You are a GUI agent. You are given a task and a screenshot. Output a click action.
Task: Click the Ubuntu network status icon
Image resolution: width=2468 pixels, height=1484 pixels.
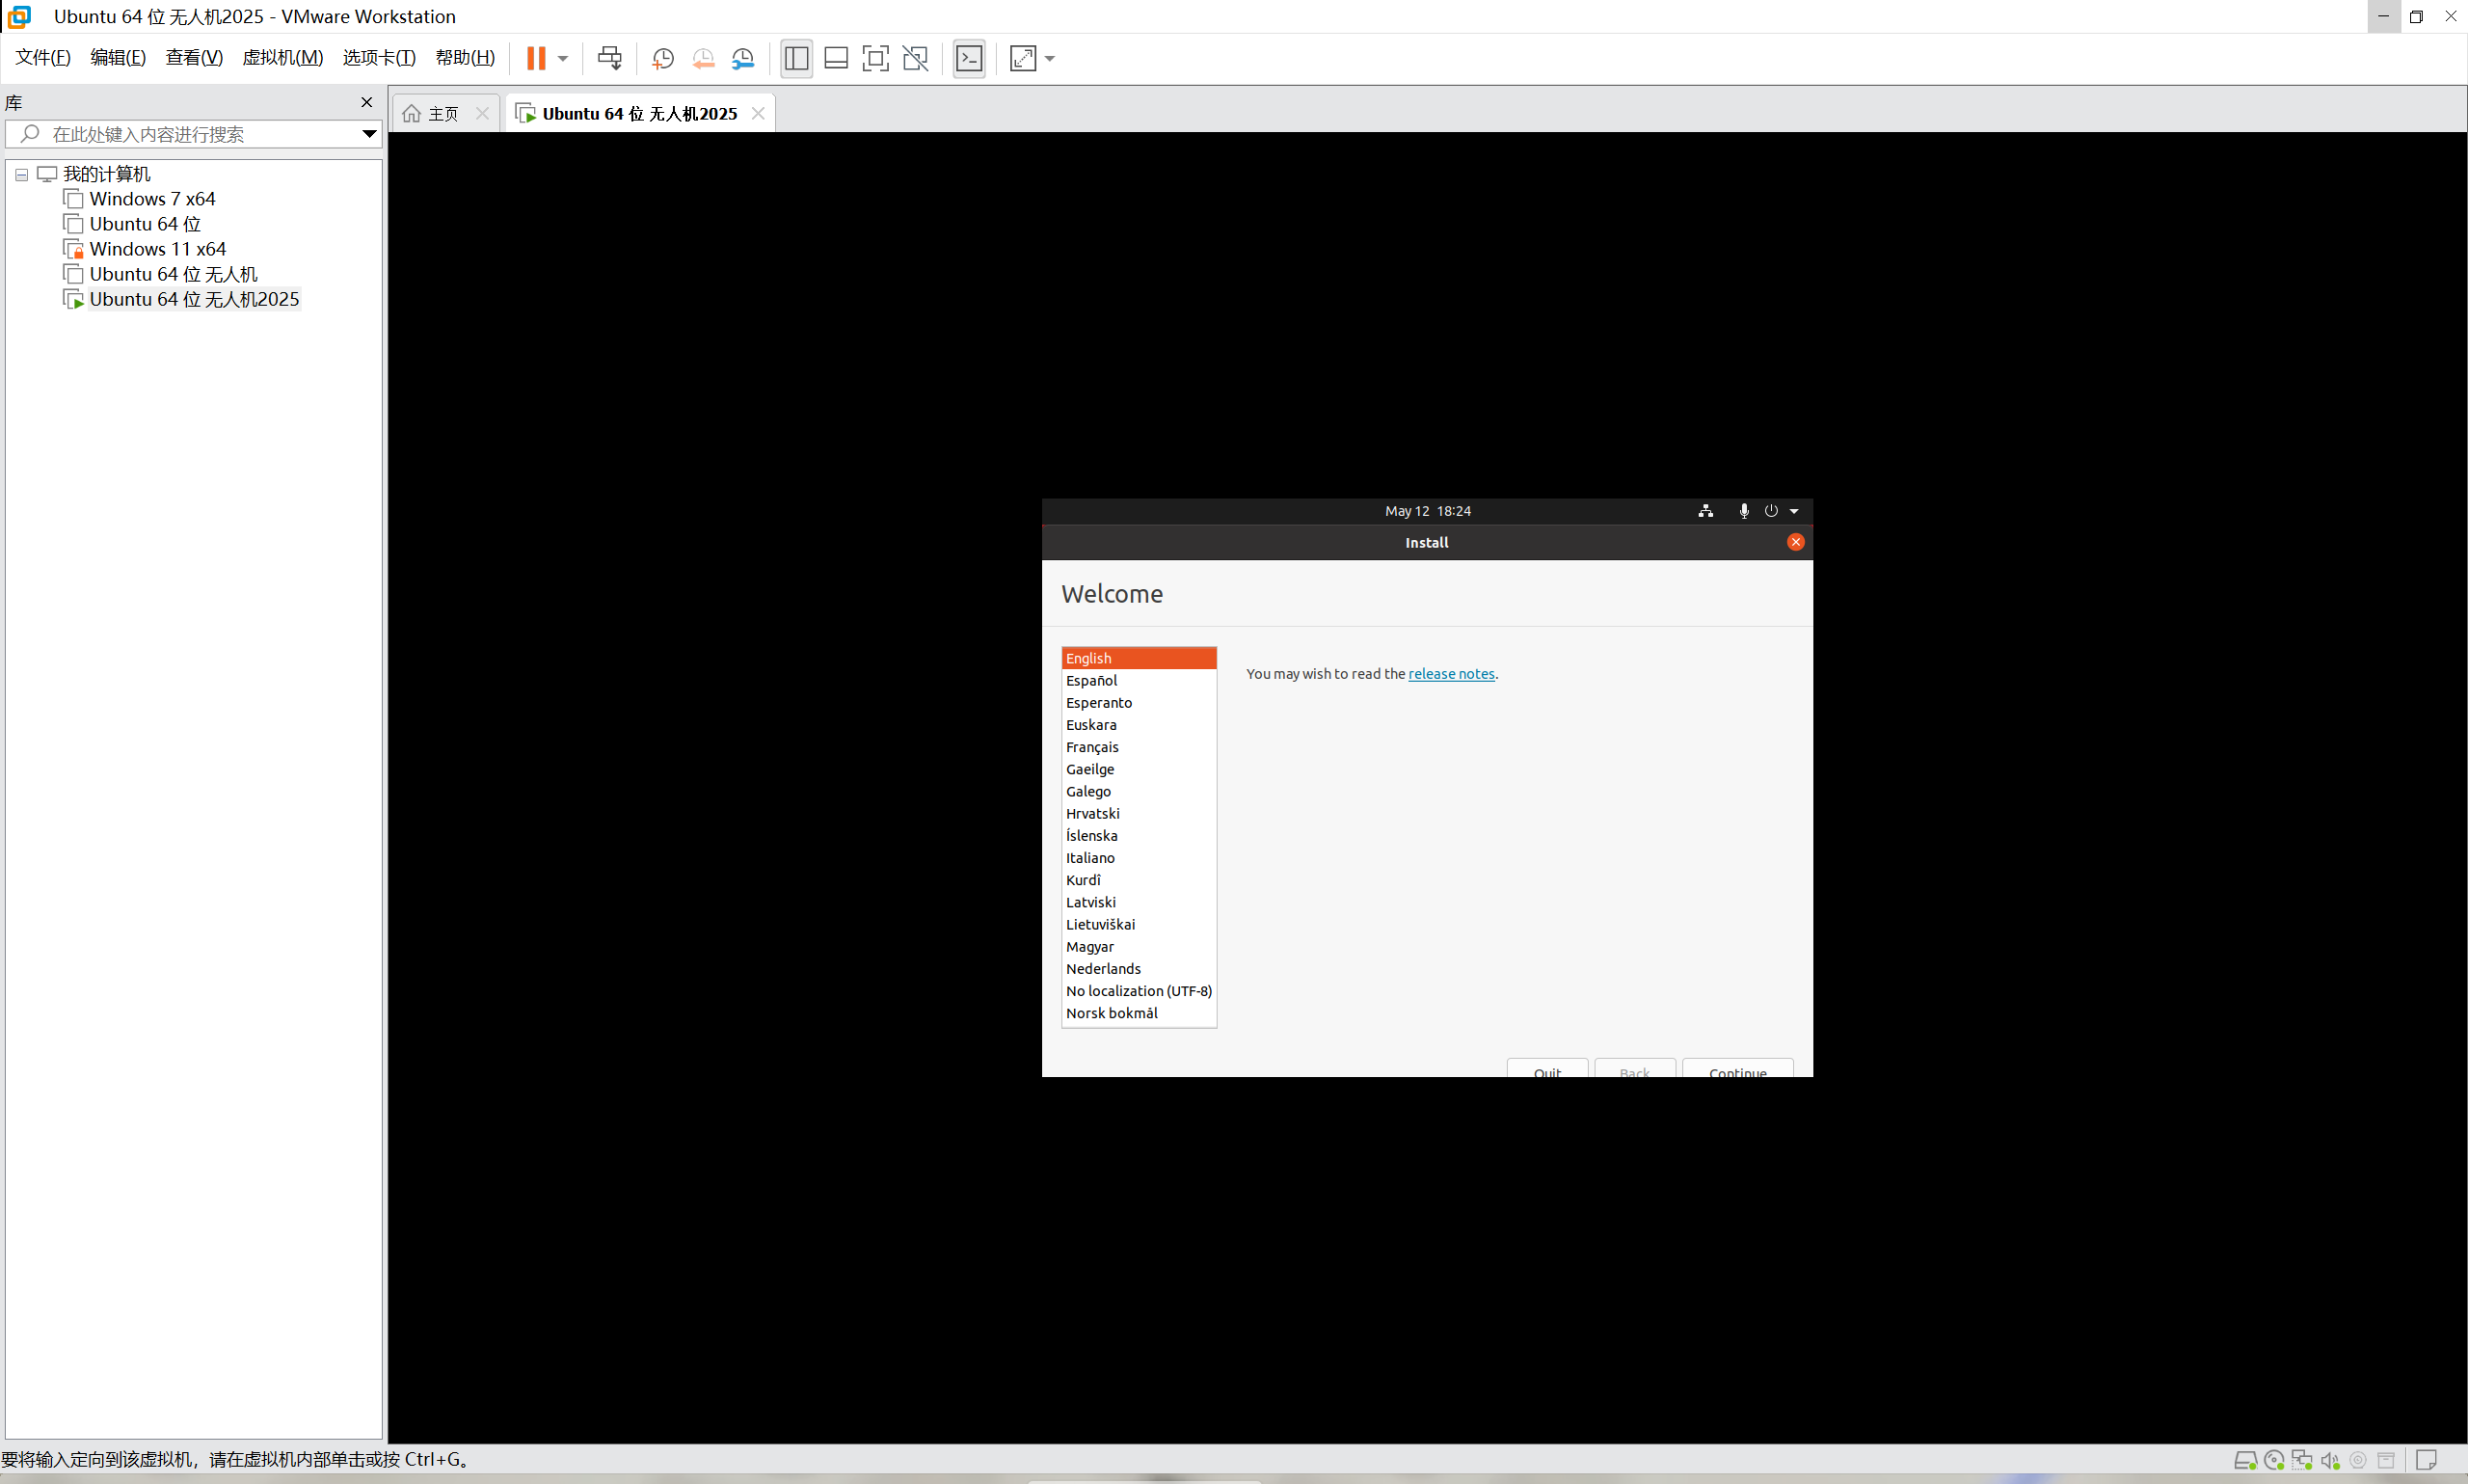1705,511
